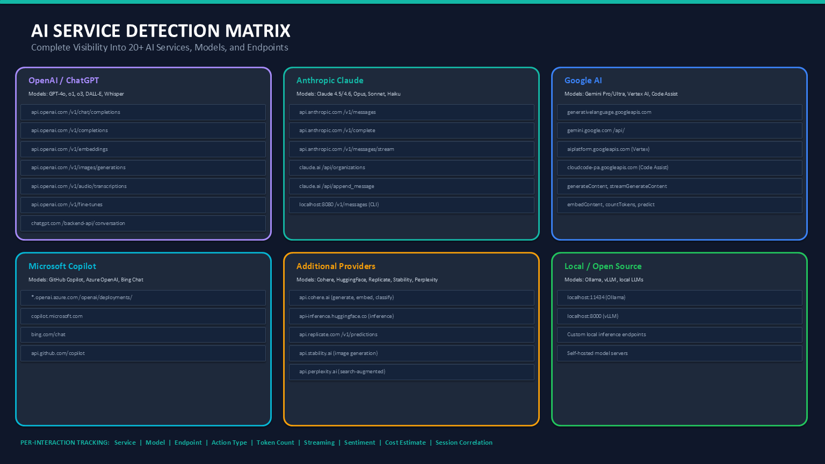Select the Token Count tracking item
Image resolution: width=825 pixels, height=464 pixels.
pos(275,443)
